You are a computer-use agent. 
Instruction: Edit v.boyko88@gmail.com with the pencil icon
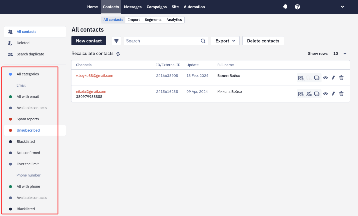click(x=333, y=78)
